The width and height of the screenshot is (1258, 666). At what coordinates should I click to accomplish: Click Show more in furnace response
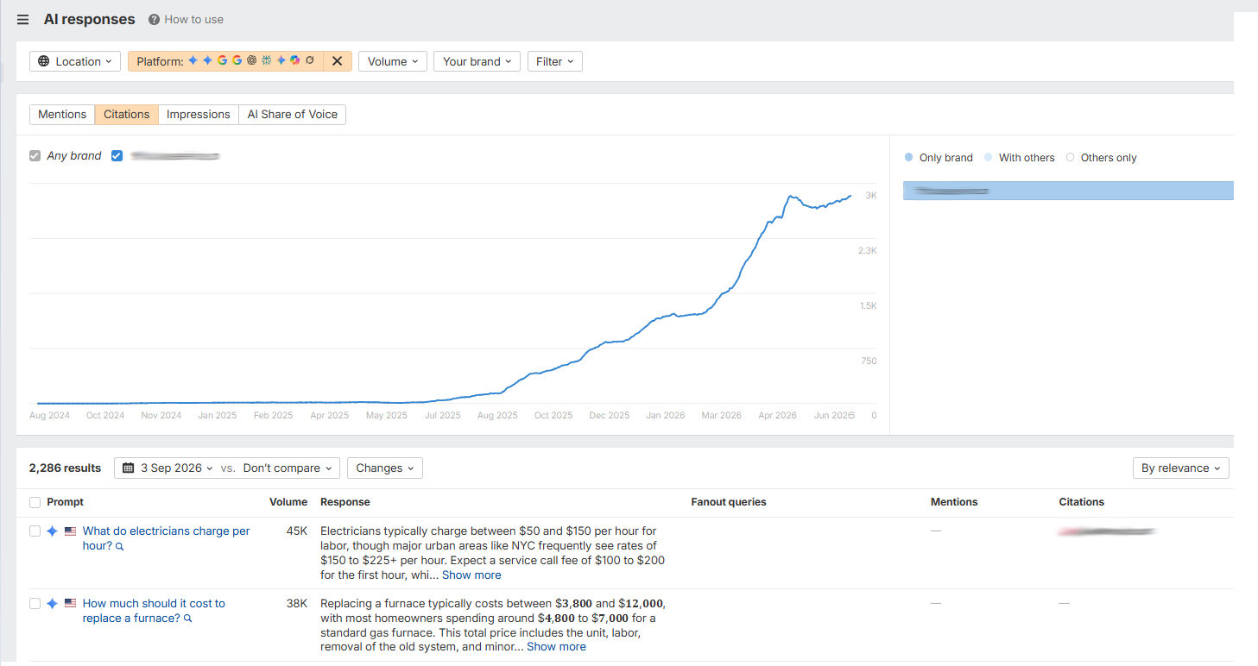coord(556,646)
